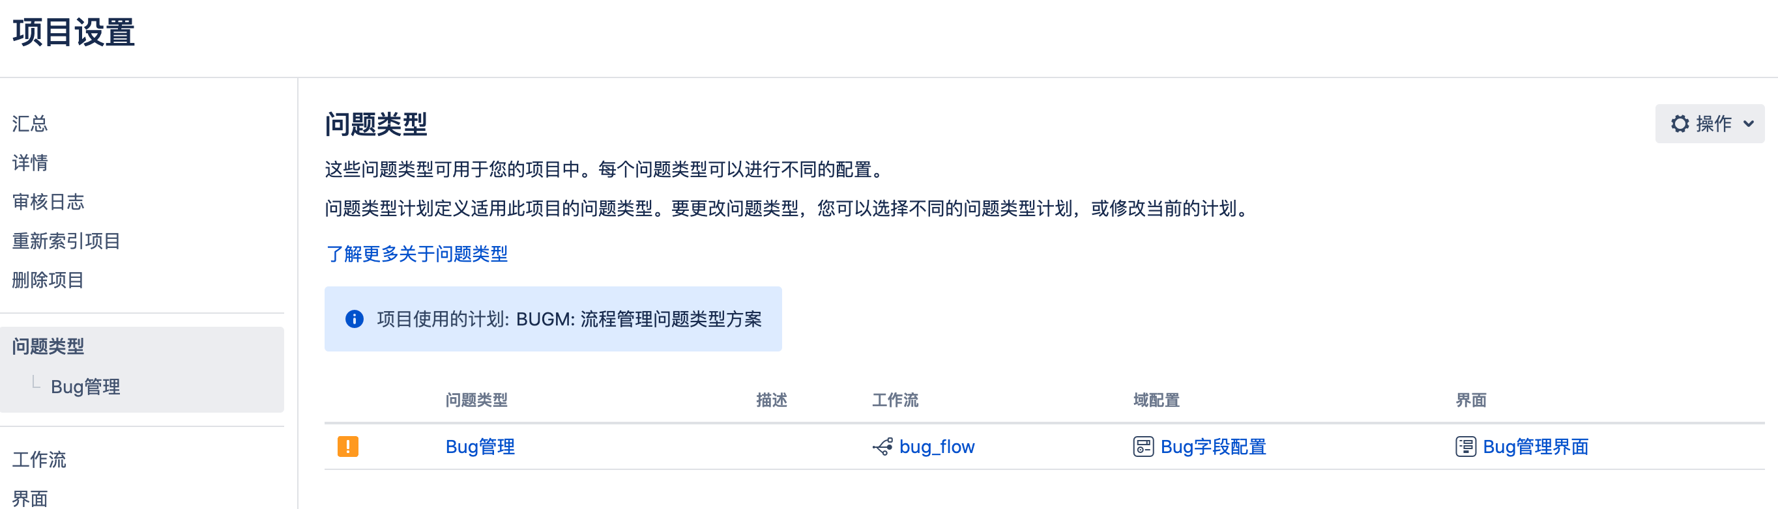The image size is (1778, 509).
Task: Click the gear icon in the 操作 button
Action: 1680,124
